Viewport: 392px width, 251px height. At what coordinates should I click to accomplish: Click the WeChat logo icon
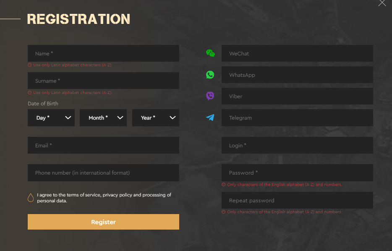coord(210,53)
